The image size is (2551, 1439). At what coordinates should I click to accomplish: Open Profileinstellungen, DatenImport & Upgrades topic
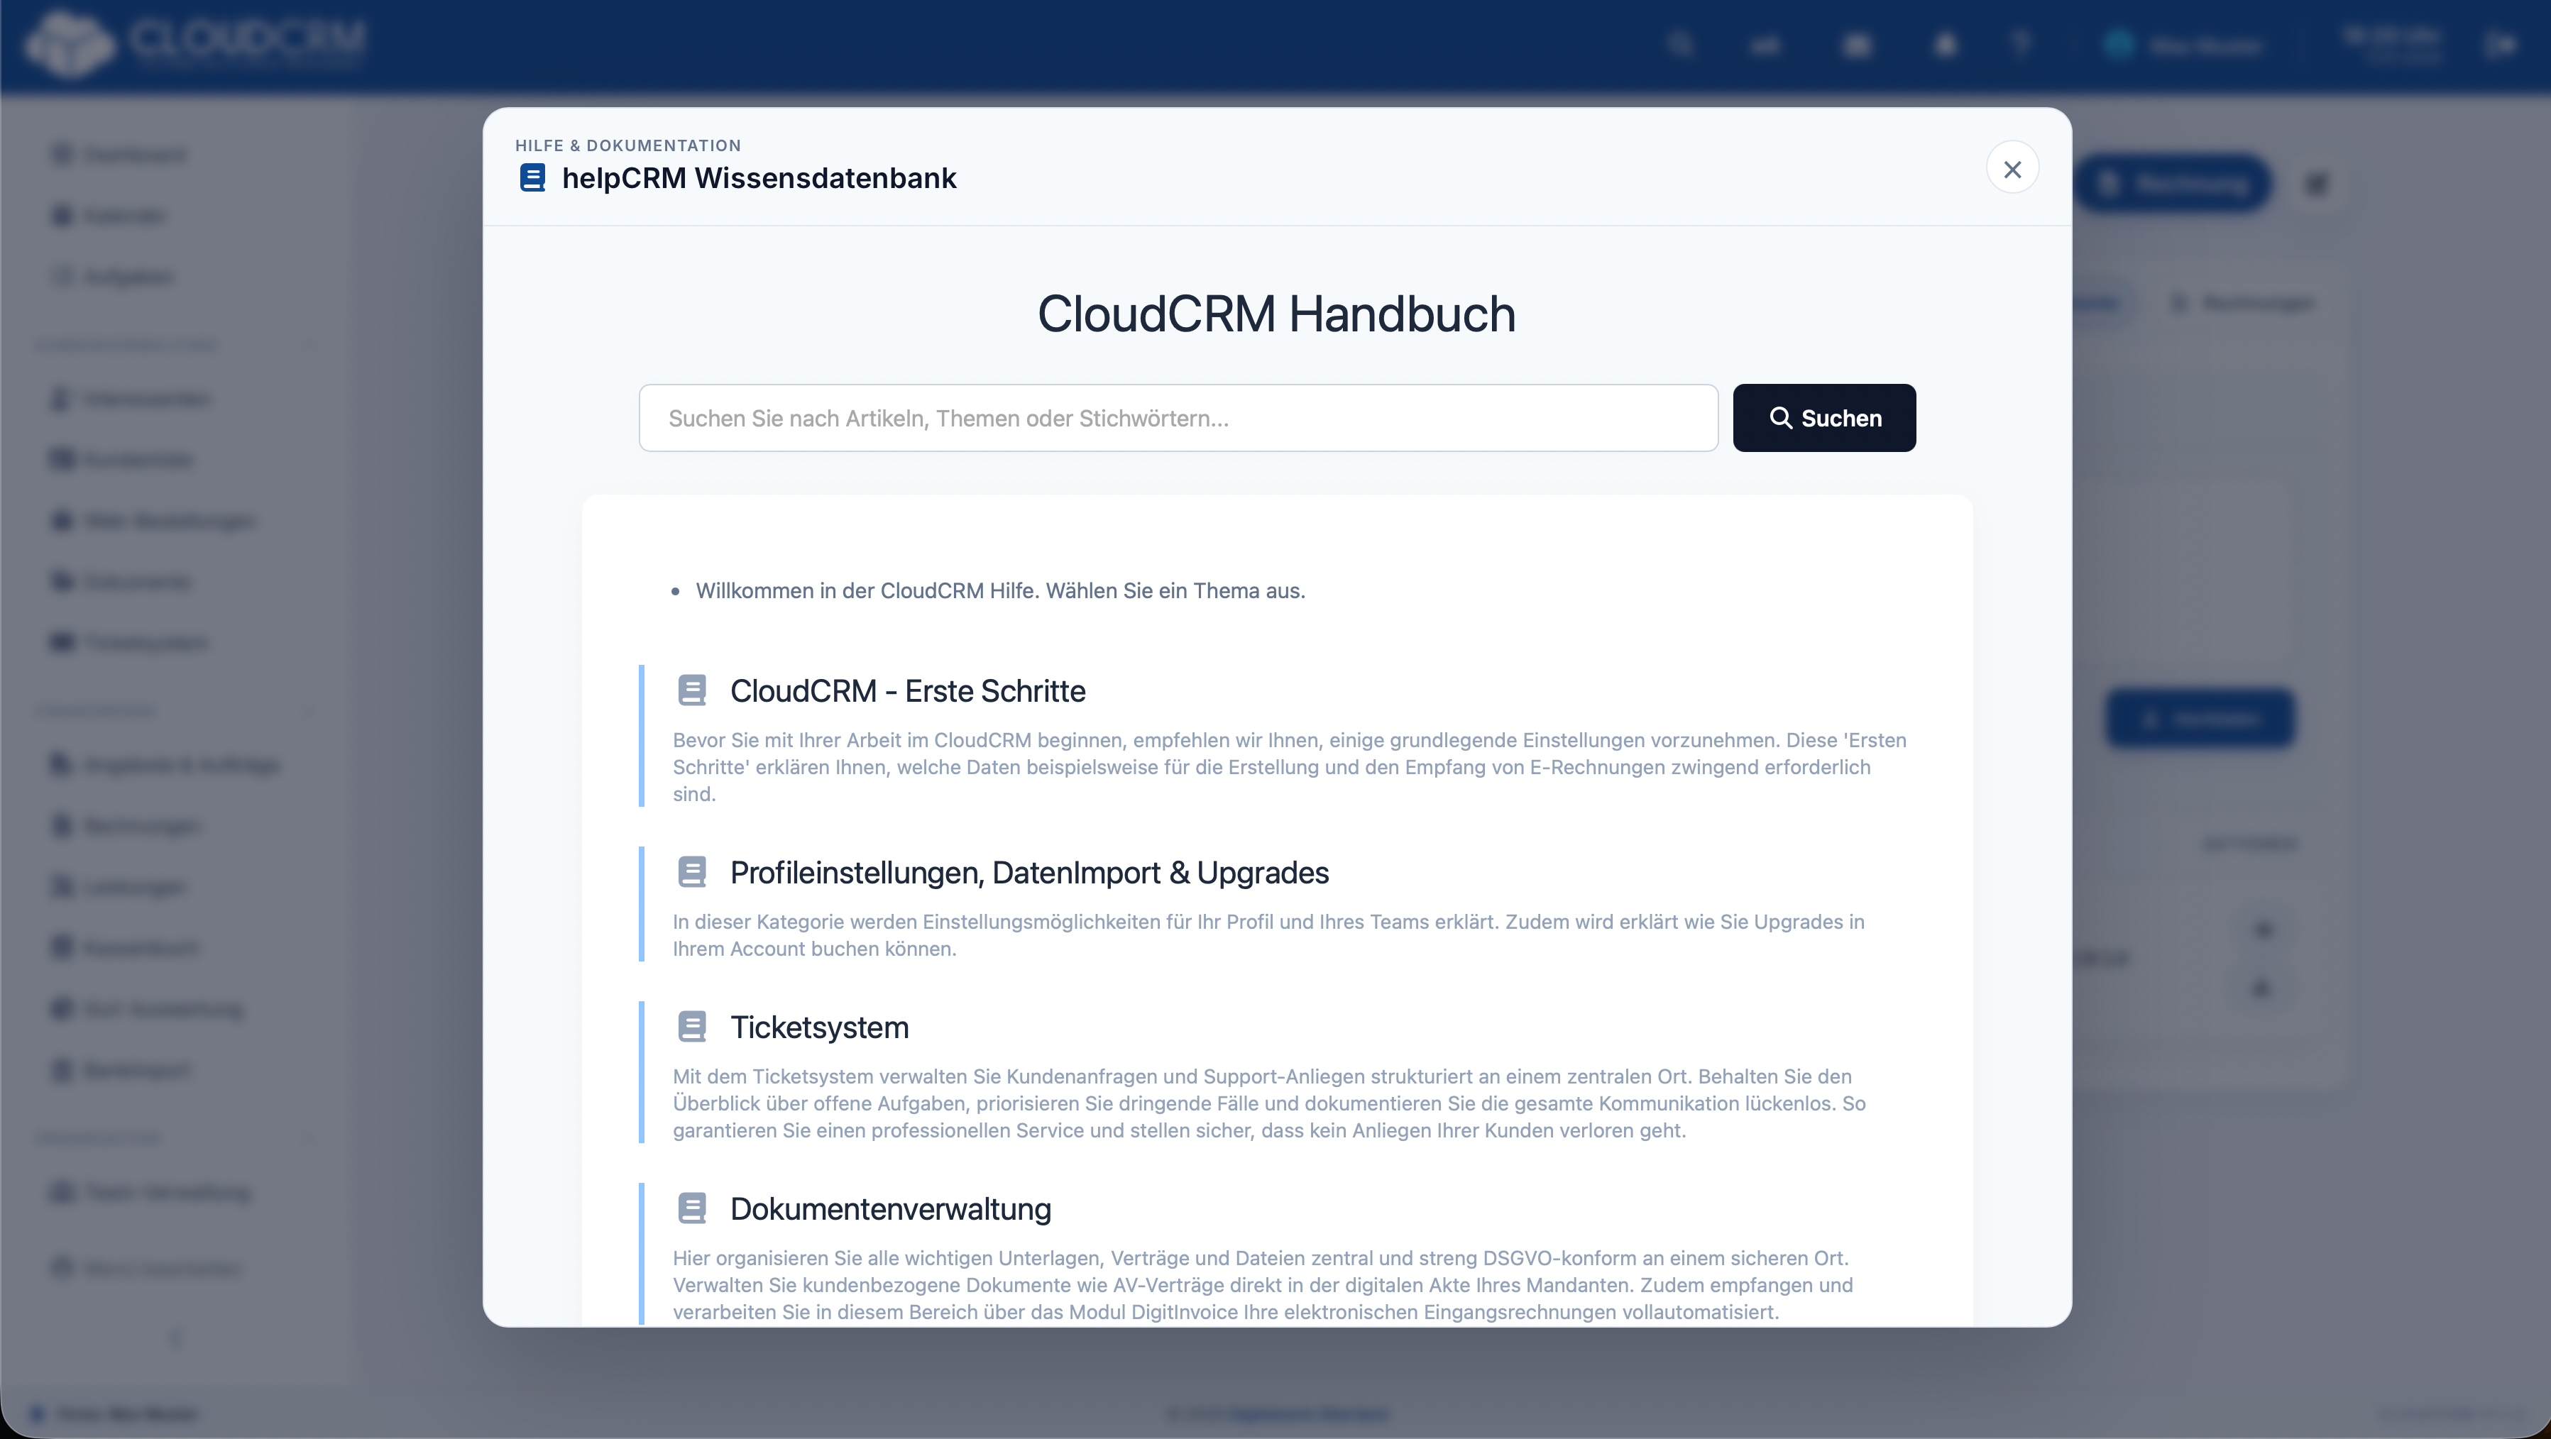[1029, 872]
